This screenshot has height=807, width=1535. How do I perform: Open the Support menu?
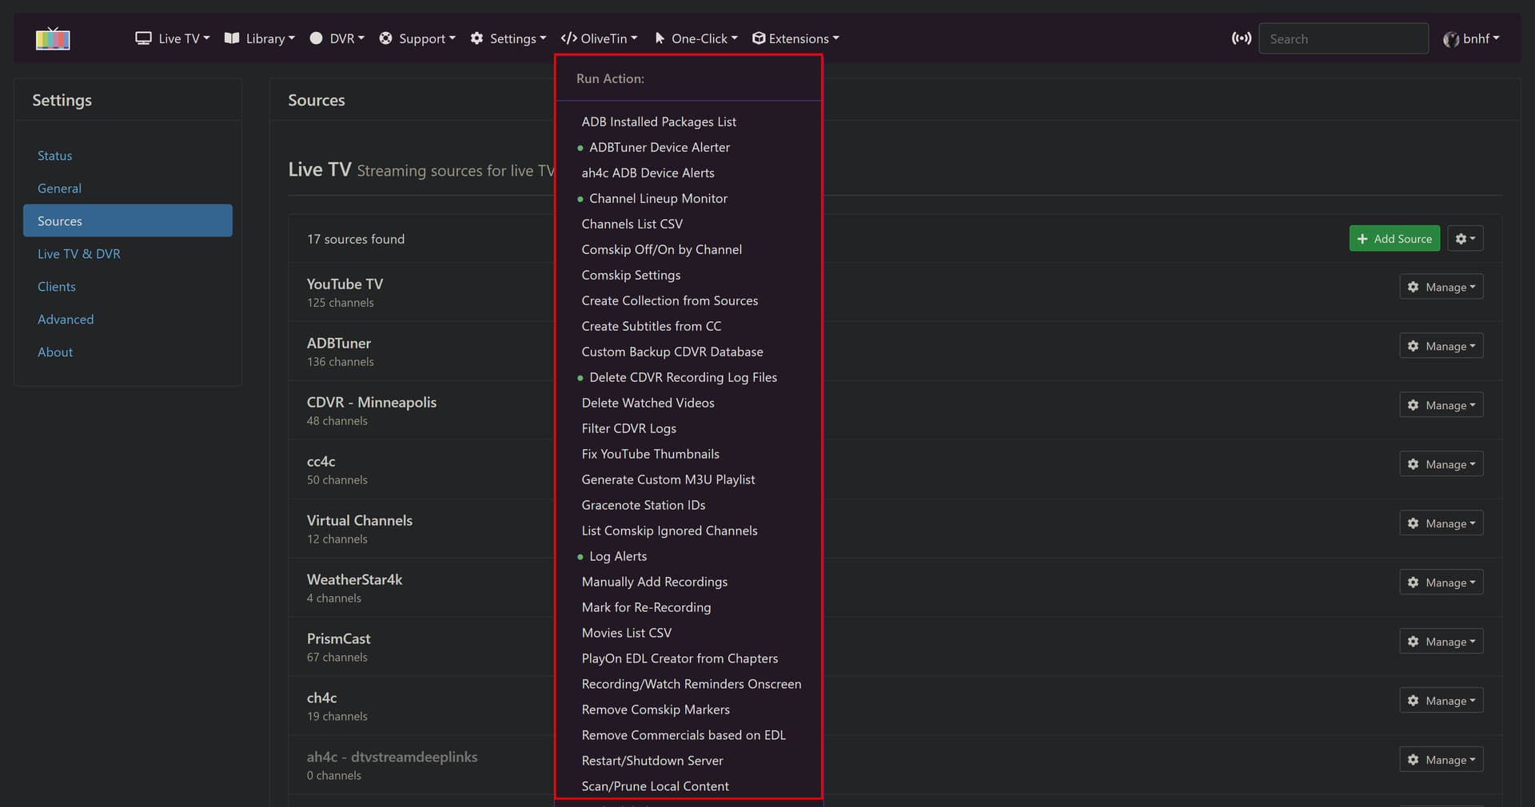[x=417, y=38]
